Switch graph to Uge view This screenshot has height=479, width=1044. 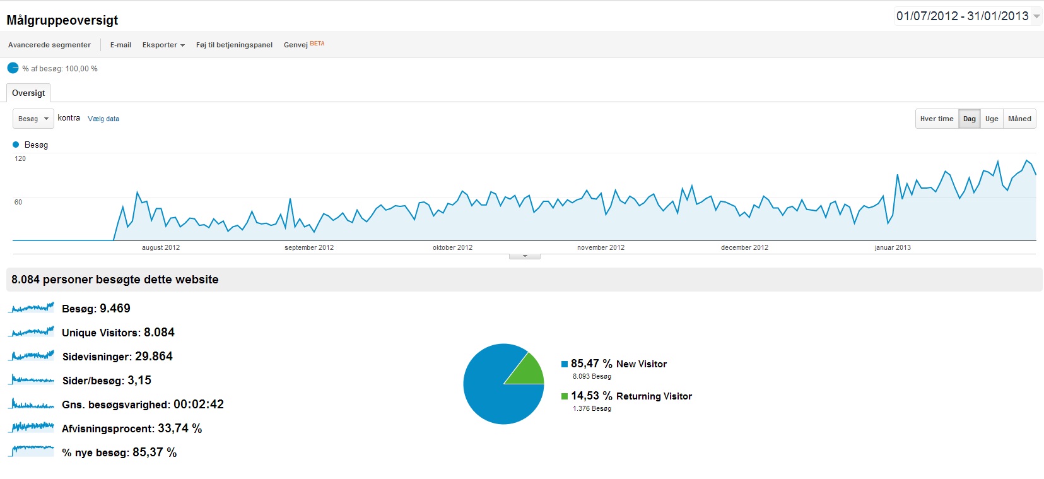[992, 119]
